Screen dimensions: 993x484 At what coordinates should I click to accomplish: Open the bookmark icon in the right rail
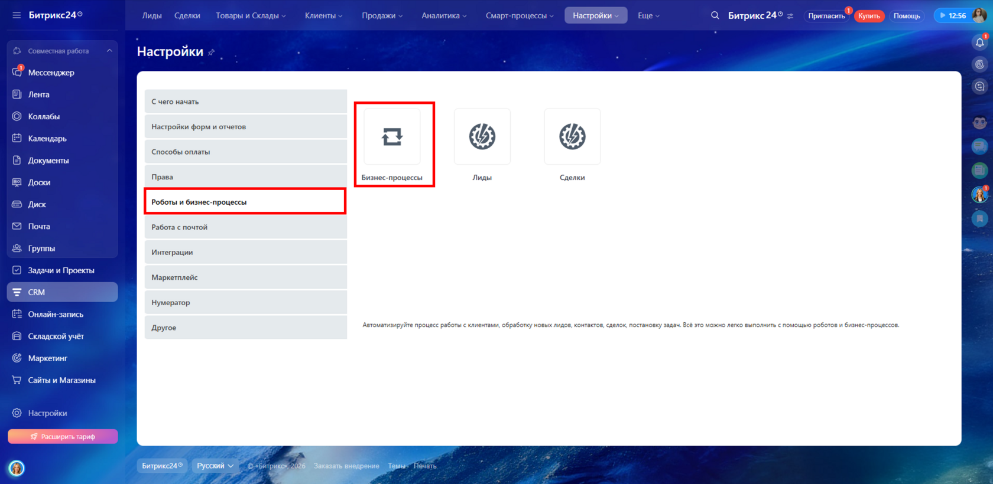(979, 219)
